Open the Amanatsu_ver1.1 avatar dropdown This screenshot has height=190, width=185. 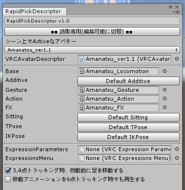(x=92, y=50)
